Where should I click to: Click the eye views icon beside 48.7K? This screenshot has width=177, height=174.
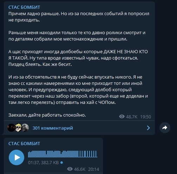tap(122, 117)
